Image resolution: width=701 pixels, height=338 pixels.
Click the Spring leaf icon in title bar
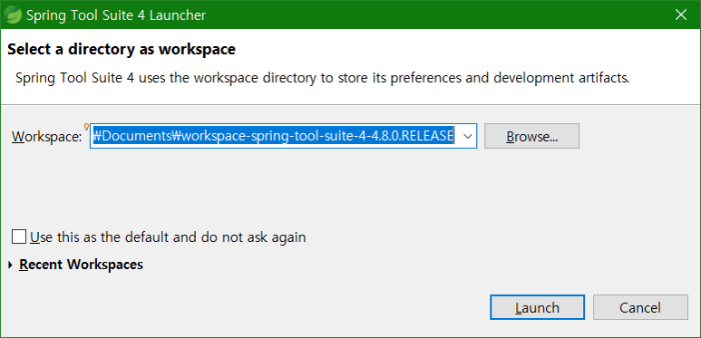click(x=13, y=15)
